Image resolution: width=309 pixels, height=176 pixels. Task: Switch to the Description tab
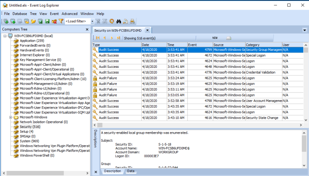[112, 171]
